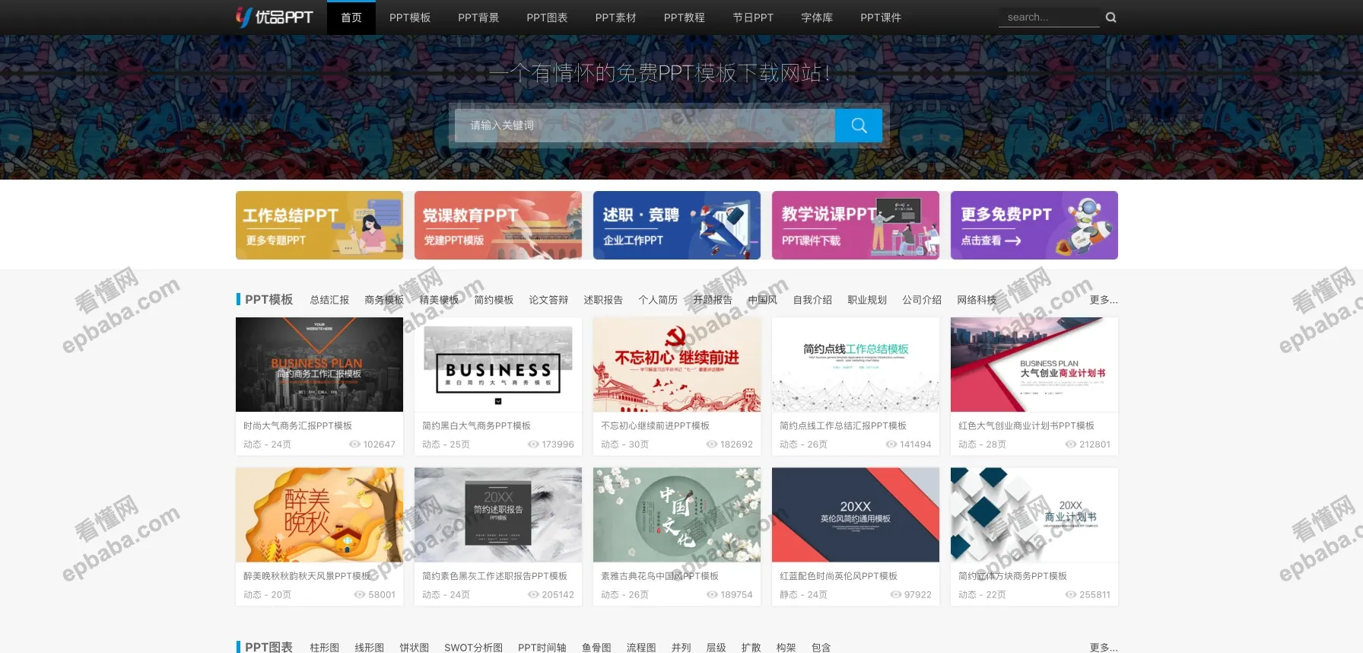Open the 20XX 商业计划书 cube thumbnail

coord(1034,514)
